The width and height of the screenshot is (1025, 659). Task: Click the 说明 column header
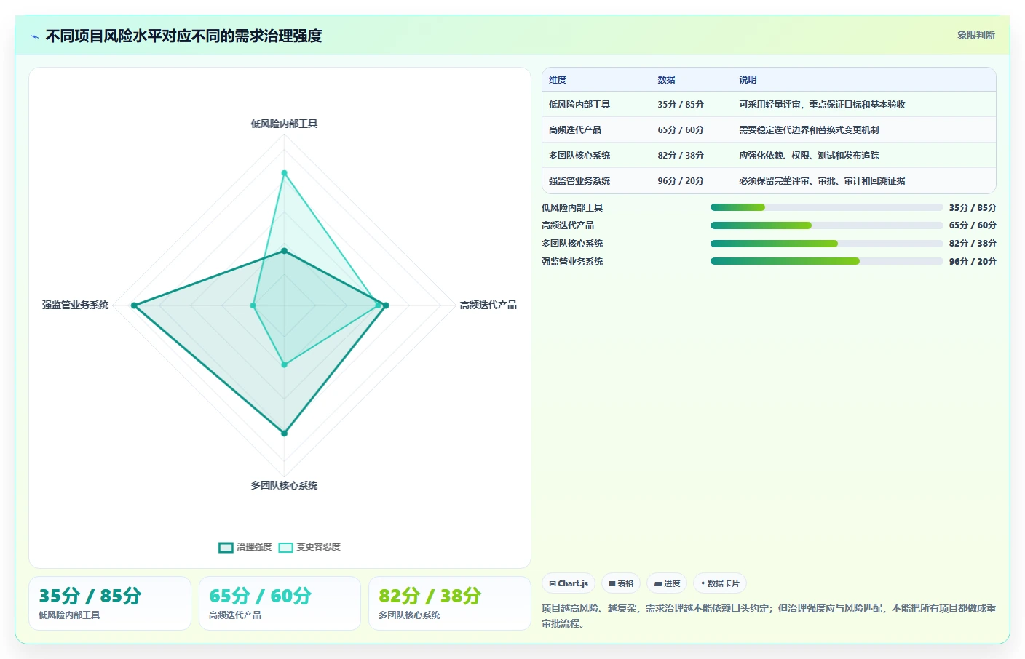[748, 80]
